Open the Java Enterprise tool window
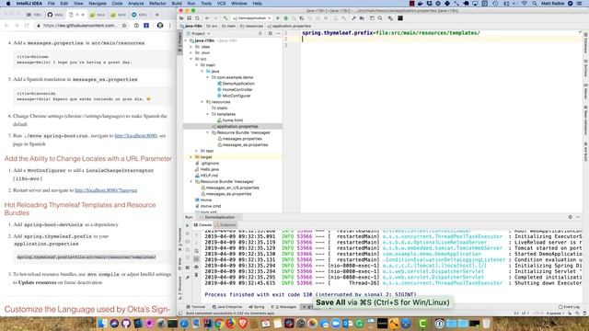 (227, 307)
